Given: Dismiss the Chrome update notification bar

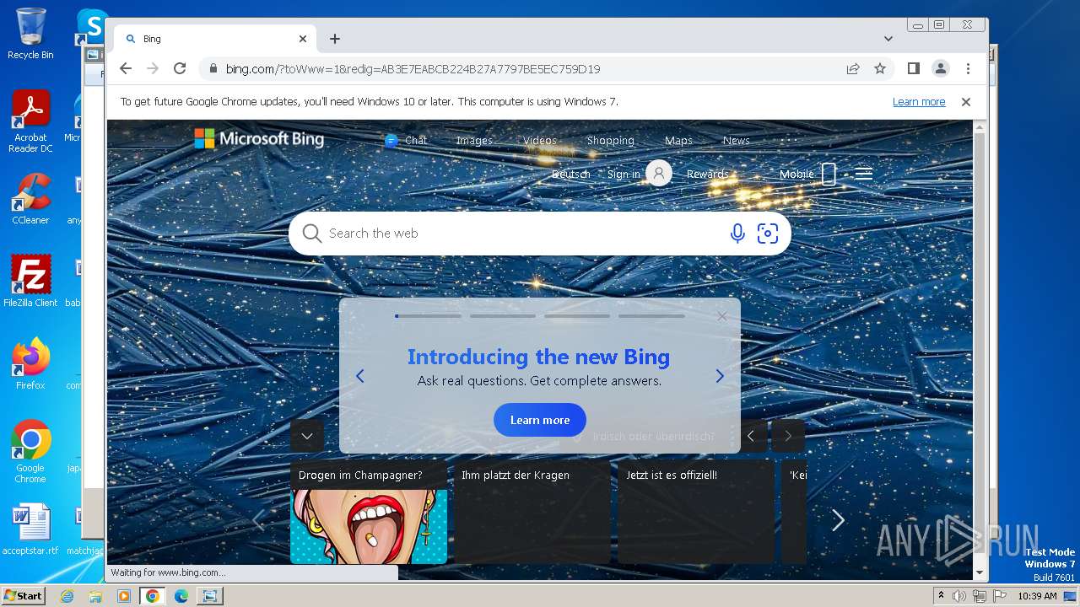Looking at the screenshot, I should pos(966,101).
